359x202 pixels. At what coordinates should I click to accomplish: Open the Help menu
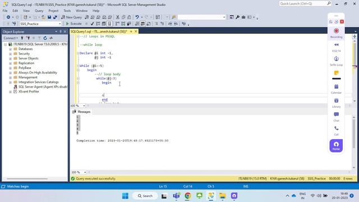[x=96, y=11]
